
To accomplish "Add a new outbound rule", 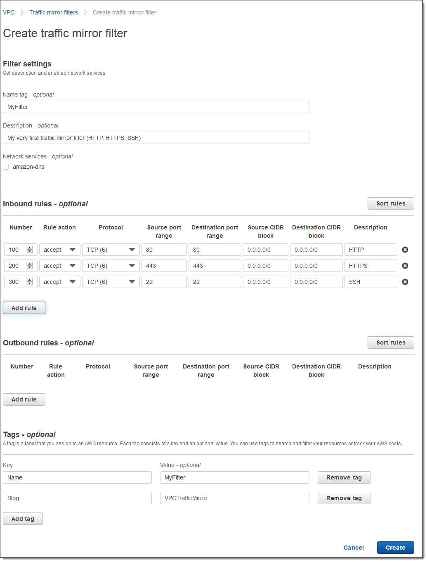I will [x=24, y=399].
